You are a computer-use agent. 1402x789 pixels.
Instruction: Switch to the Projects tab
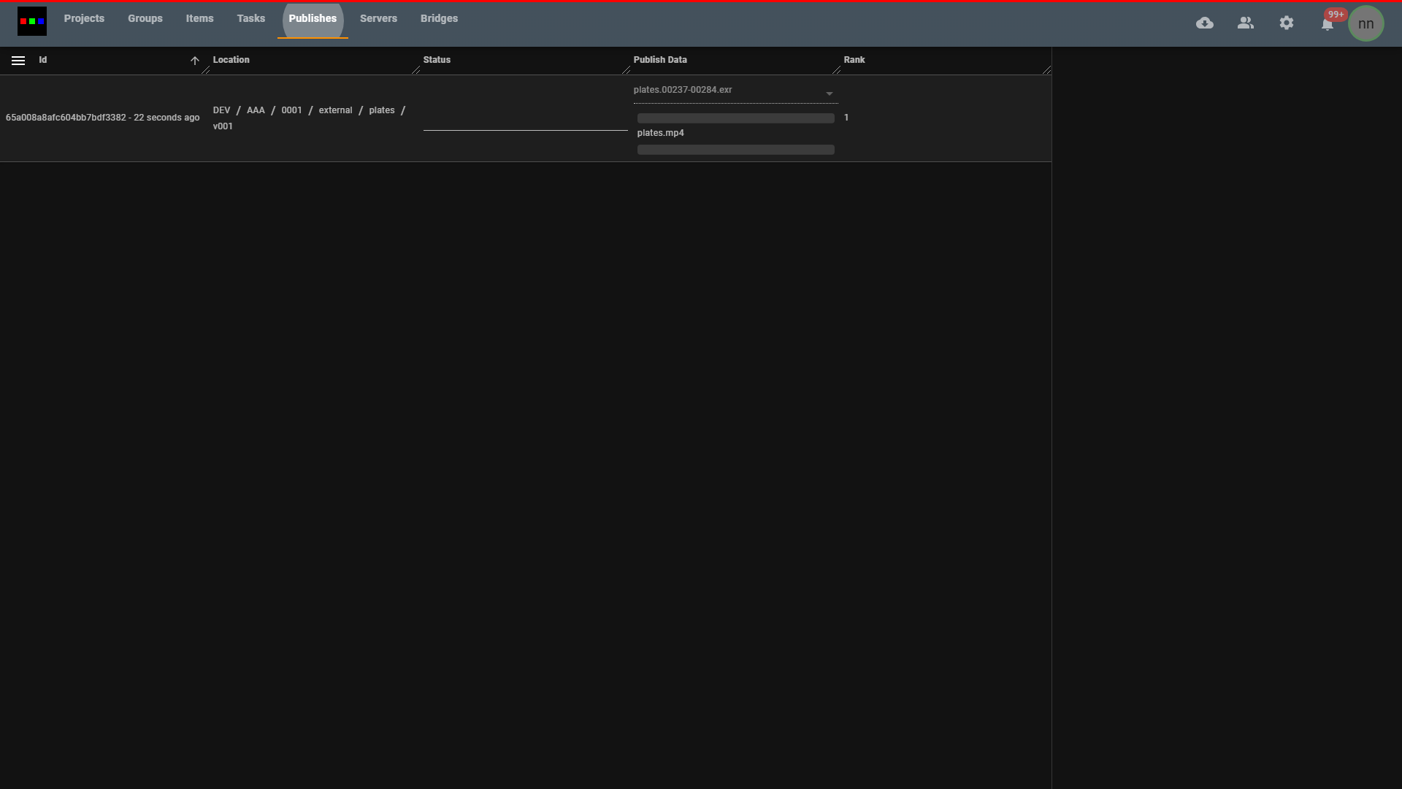(84, 18)
